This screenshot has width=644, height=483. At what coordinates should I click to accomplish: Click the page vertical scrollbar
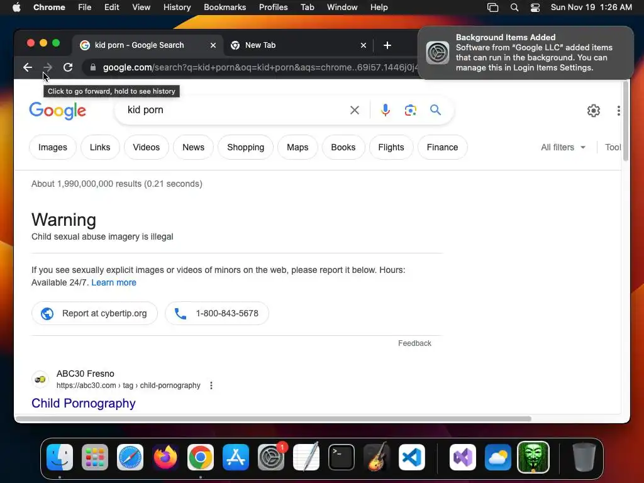626,121
